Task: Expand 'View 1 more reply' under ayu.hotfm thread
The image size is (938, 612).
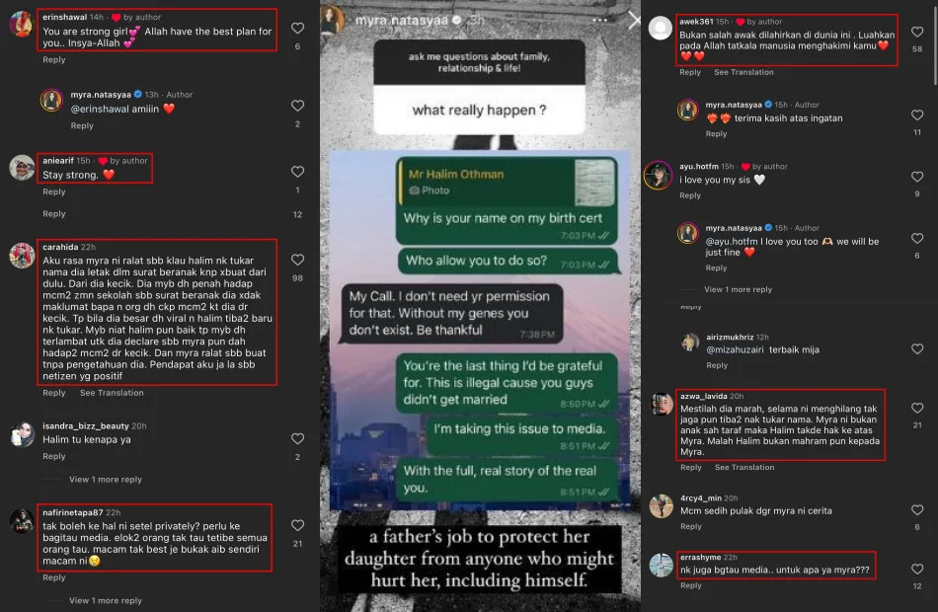Action: (x=739, y=289)
